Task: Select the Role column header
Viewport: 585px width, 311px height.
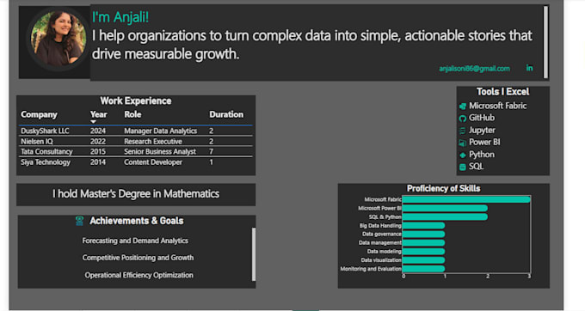Action: (x=132, y=114)
